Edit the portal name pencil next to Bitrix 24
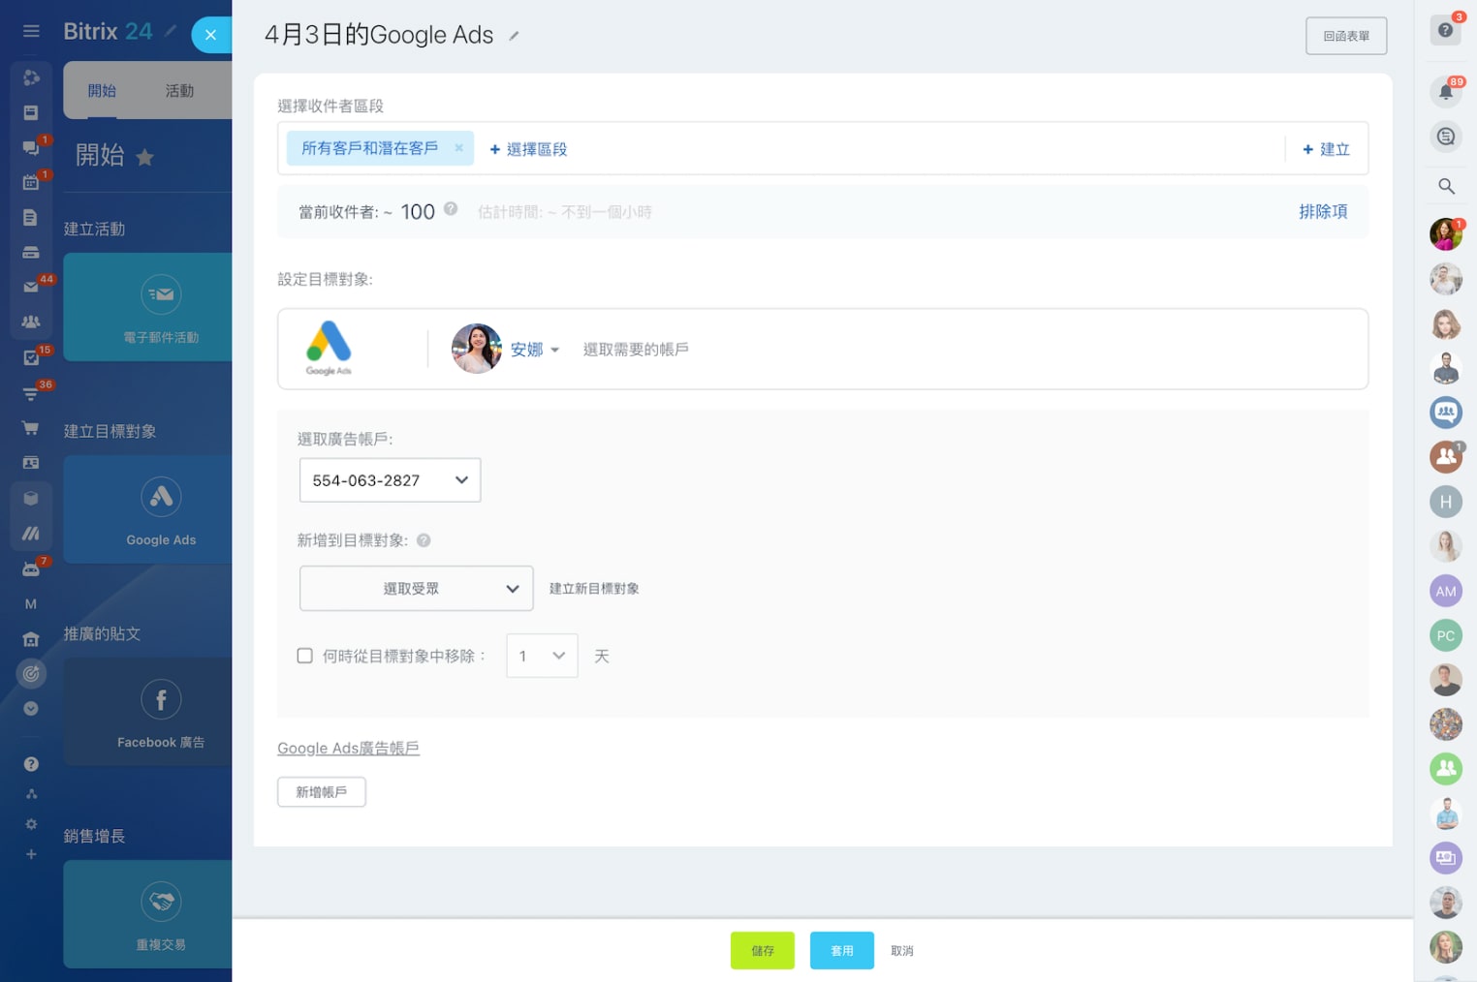This screenshot has width=1477, height=982. pyautogui.click(x=171, y=32)
